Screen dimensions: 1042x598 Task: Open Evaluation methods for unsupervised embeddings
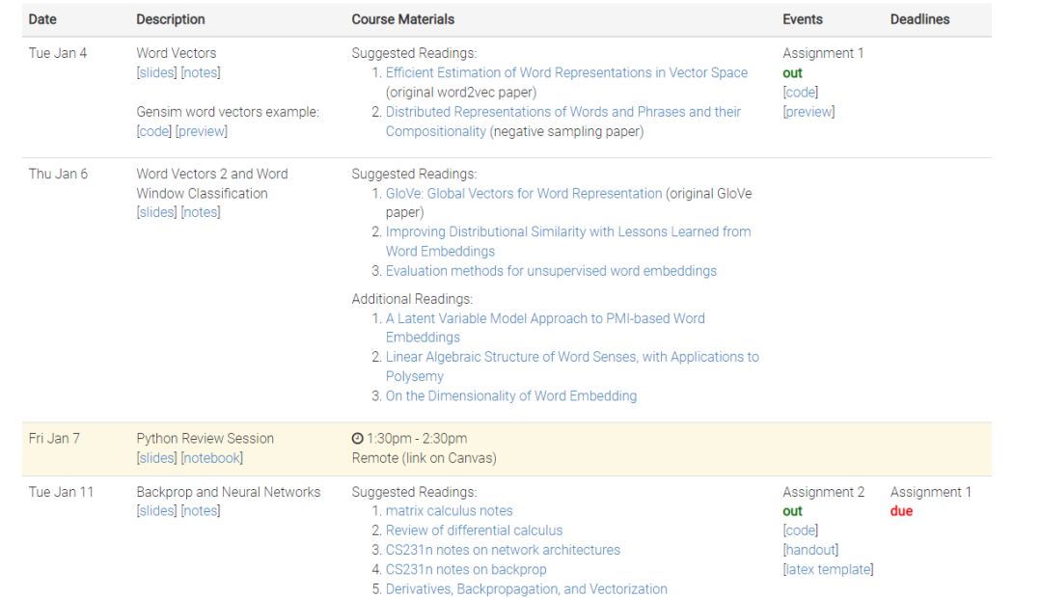(551, 271)
